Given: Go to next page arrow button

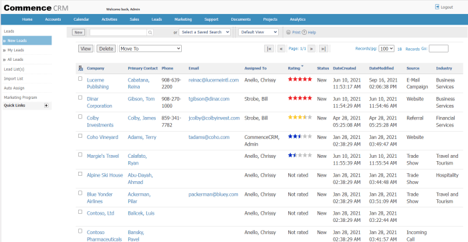Looking at the screenshot, I should point(312,49).
